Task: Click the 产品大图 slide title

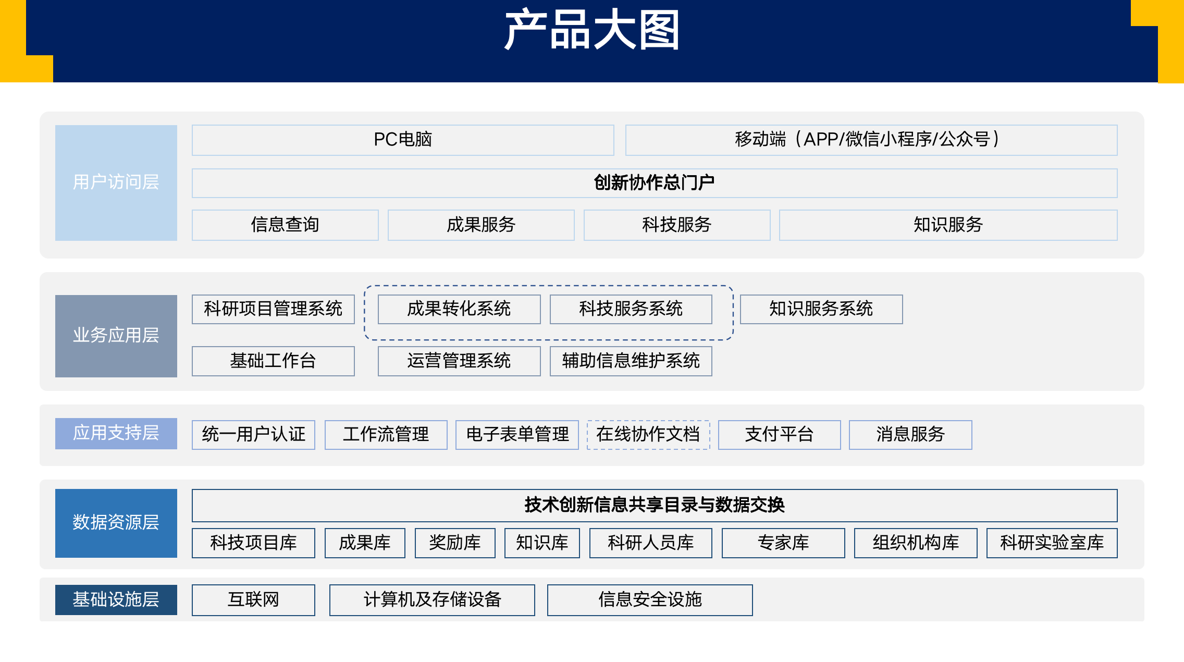Action: [592, 30]
